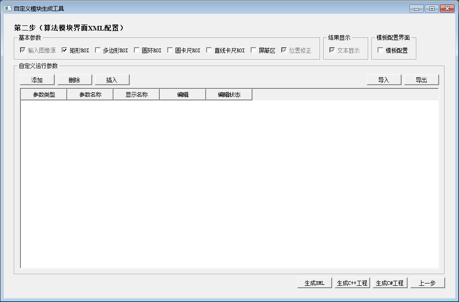Screen dimensions: 459x302
Task: 点击参数类型列标题
Action: (43, 94)
